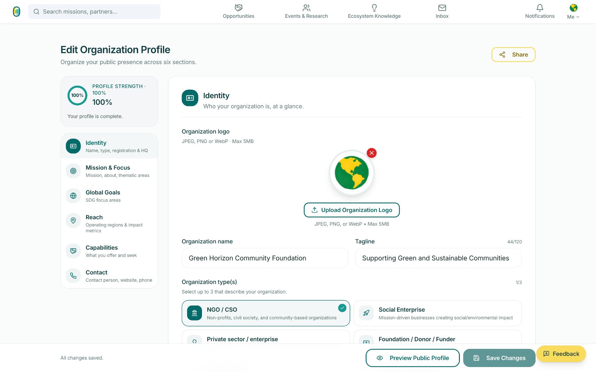Click the NGO / CSO building icon
The image size is (596, 372).
coord(194,313)
